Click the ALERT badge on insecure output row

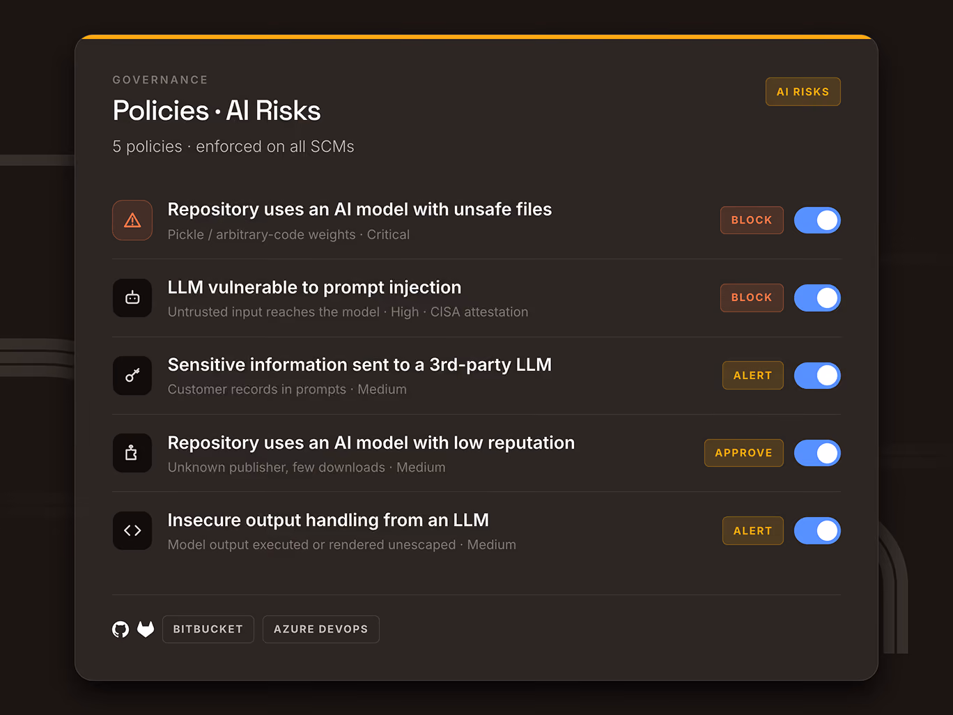[753, 531]
